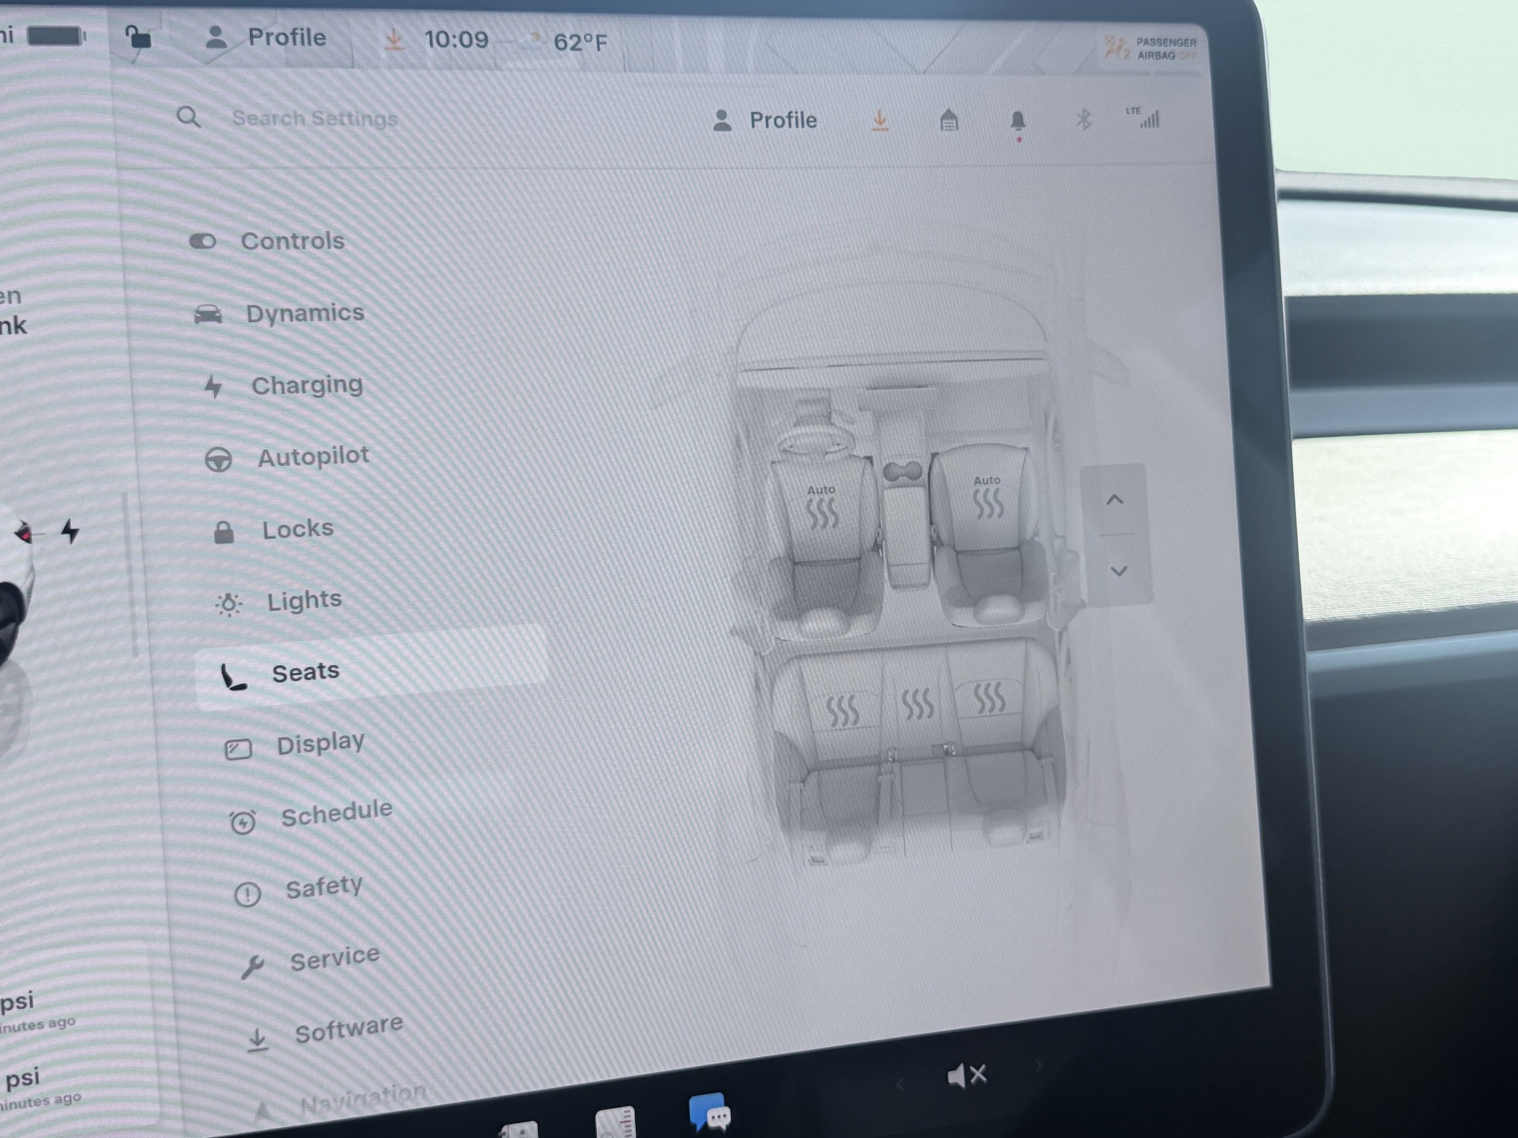Tap the orange software download icon in settings header

click(x=880, y=121)
